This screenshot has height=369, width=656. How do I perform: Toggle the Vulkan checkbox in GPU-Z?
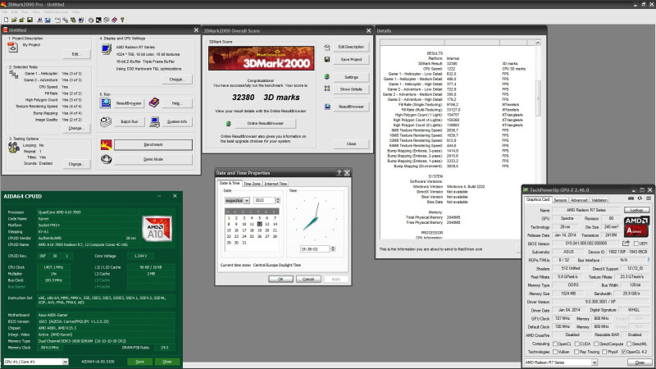click(556, 352)
